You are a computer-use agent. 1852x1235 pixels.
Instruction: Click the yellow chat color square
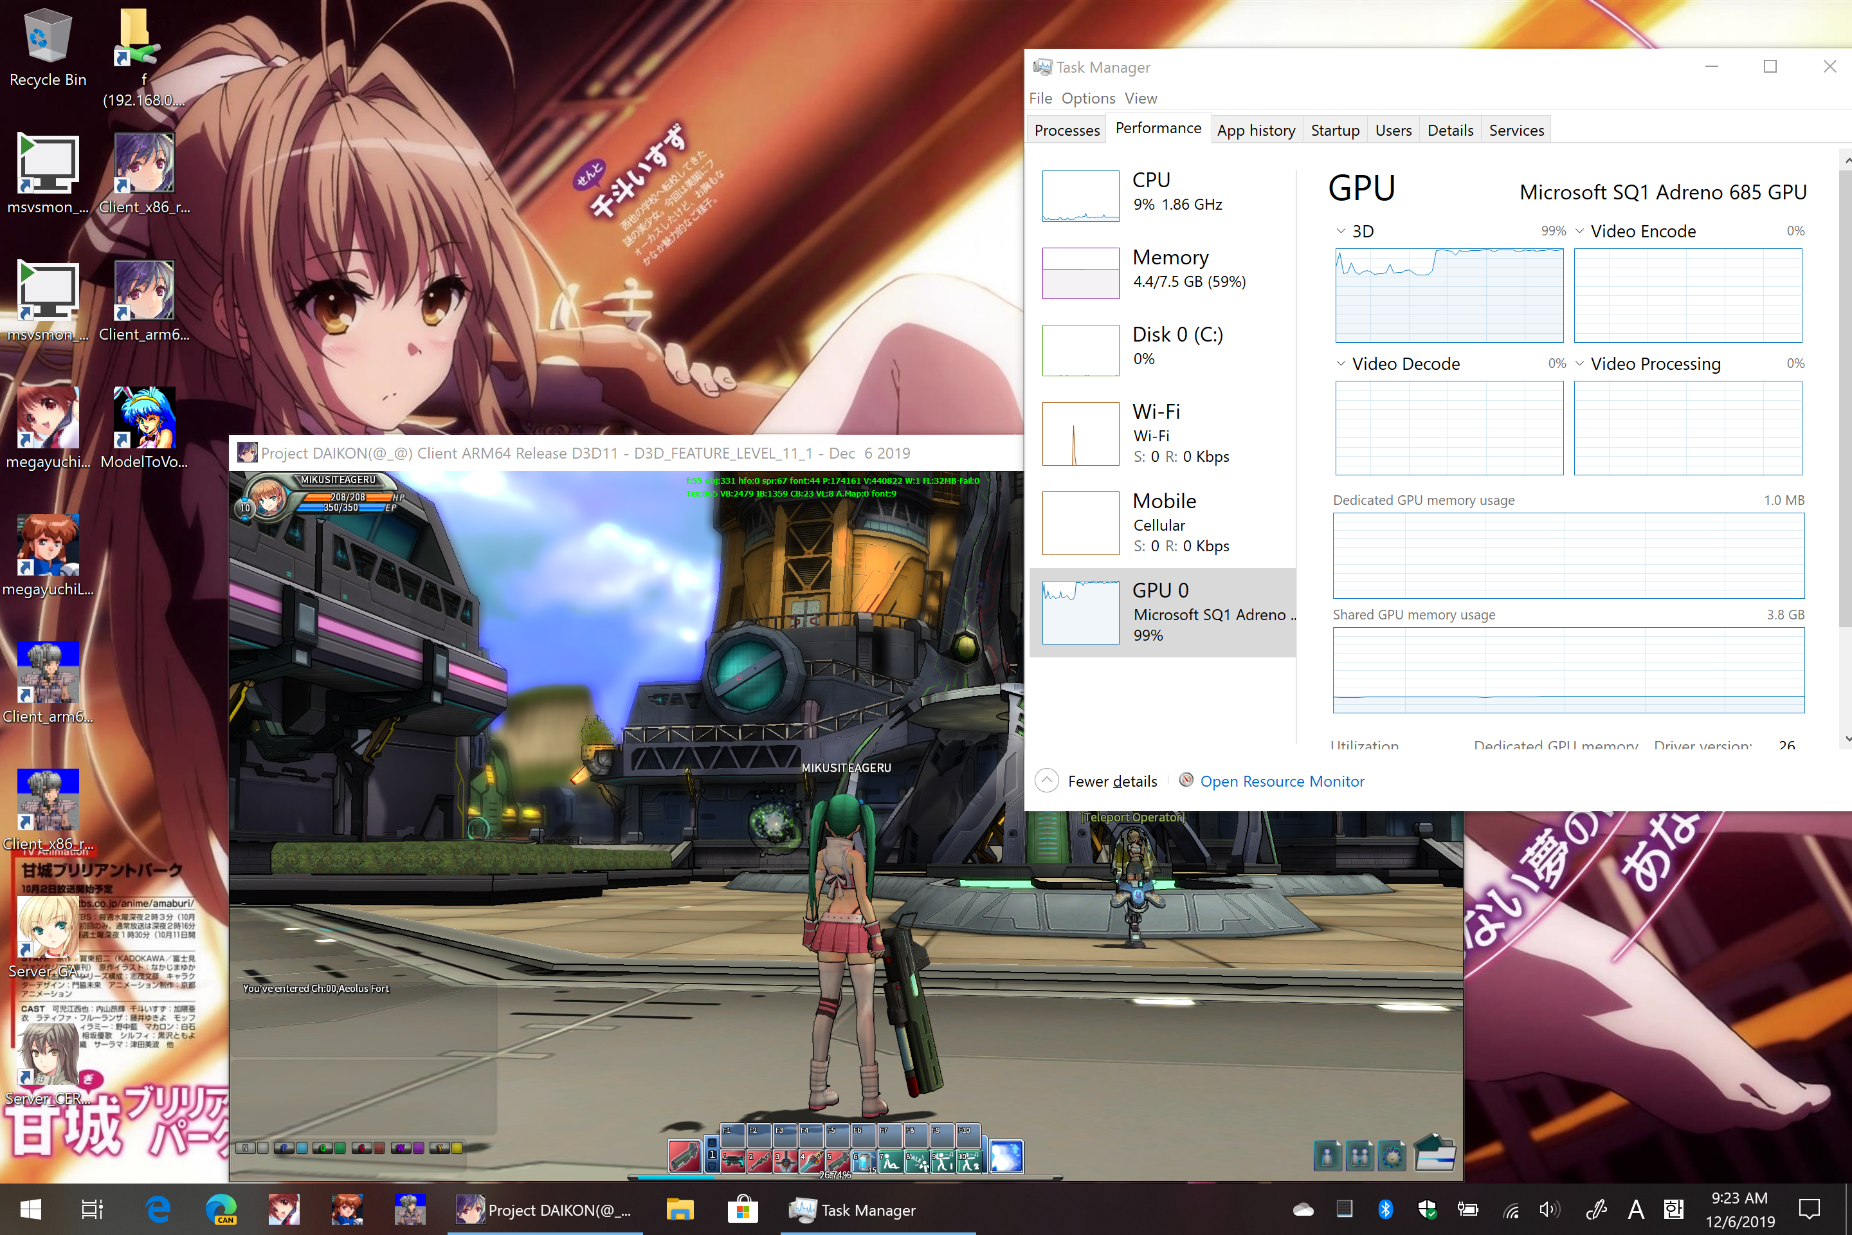click(457, 1148)
